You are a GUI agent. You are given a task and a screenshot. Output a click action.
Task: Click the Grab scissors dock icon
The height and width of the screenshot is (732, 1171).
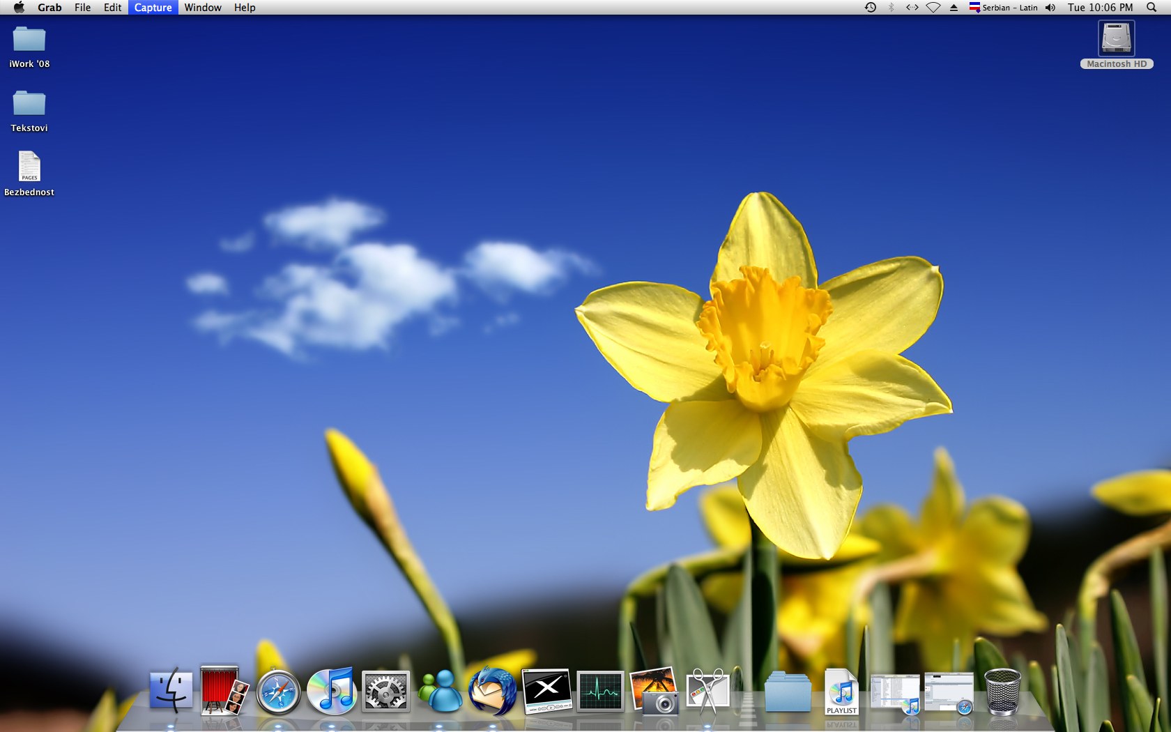(x=707, y=692)
